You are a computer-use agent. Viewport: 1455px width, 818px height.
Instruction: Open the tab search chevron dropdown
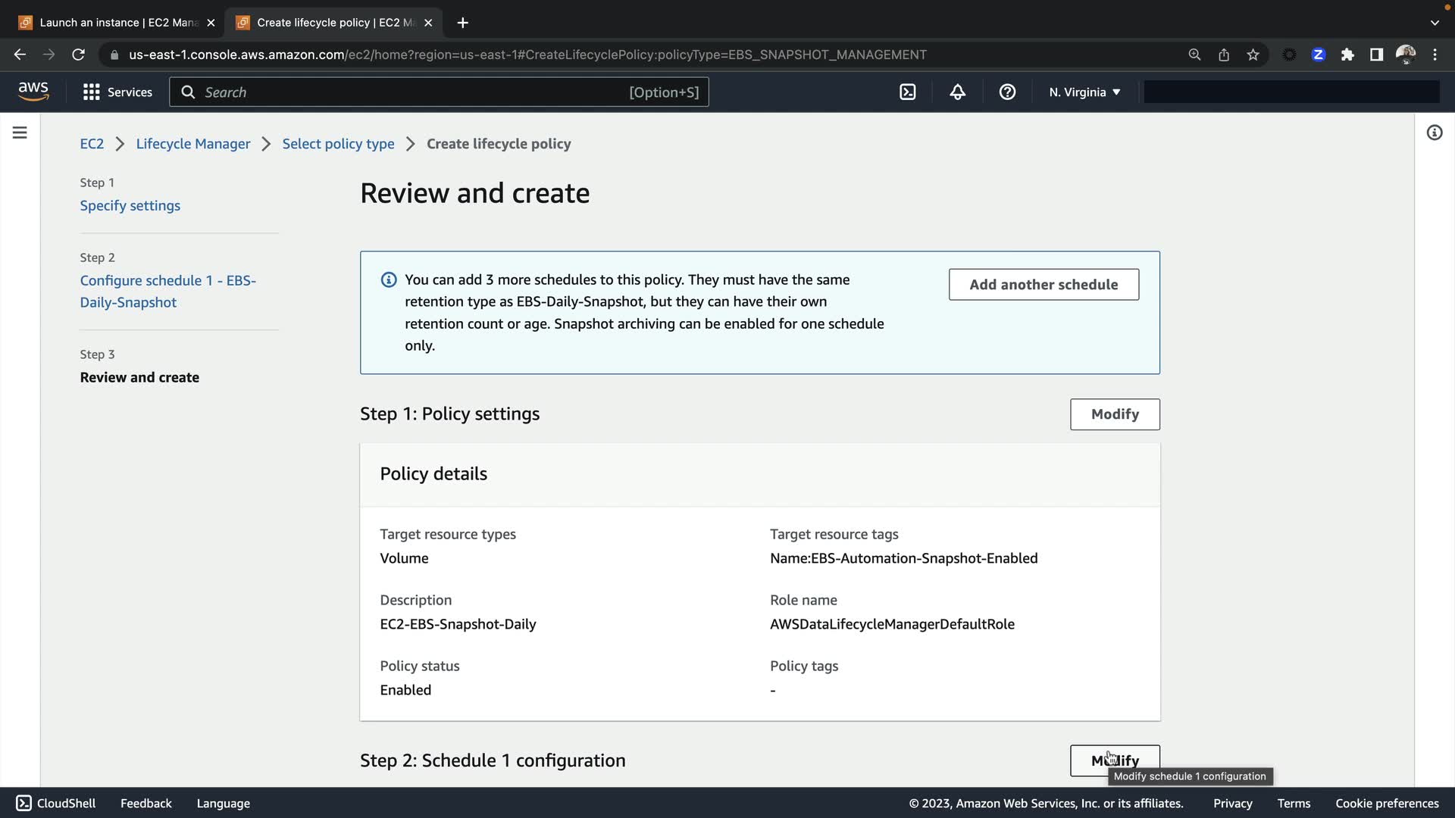1434,22
